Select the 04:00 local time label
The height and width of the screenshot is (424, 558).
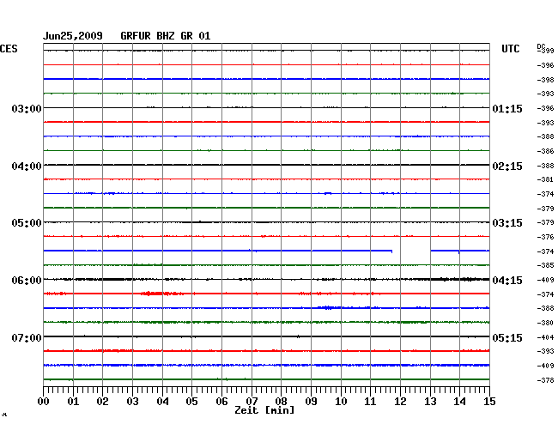(27, 167)
